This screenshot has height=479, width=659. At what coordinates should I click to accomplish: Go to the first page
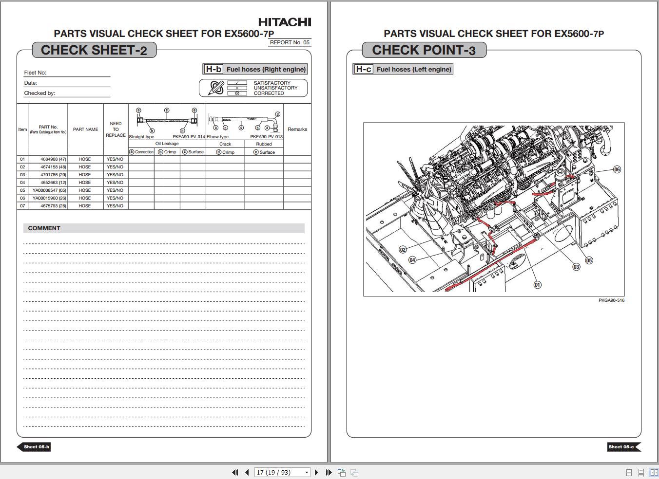click(x=235, y=472)
